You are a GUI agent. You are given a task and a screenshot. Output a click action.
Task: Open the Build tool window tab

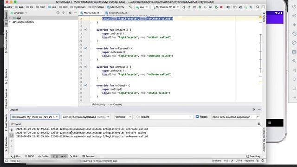[74, 156]
